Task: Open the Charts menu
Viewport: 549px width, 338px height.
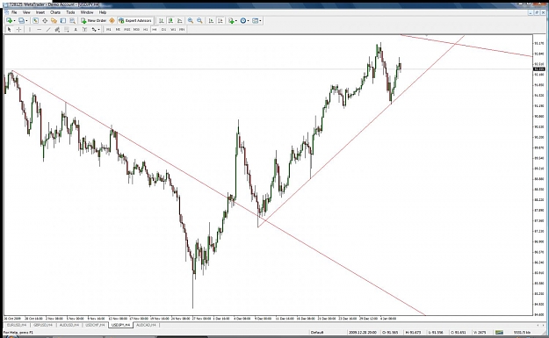Action: [x=55, y=12]
